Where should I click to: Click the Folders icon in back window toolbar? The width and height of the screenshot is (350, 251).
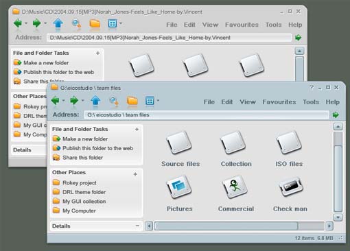point(95,23)
